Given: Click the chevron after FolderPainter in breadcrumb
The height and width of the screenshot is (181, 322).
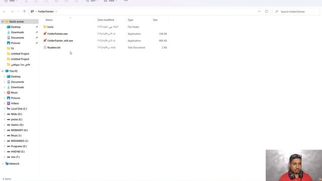Looking at the screenshot, I should click(x=56, y=12).
